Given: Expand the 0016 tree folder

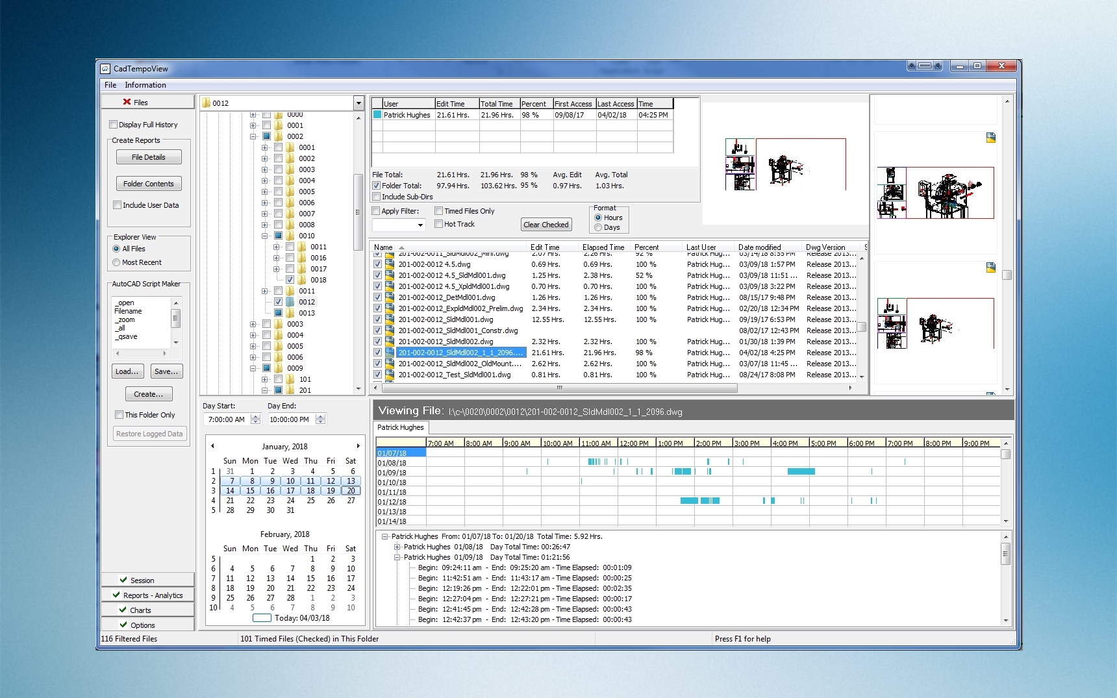Looking at the screenshot, I should coord(276,258).
